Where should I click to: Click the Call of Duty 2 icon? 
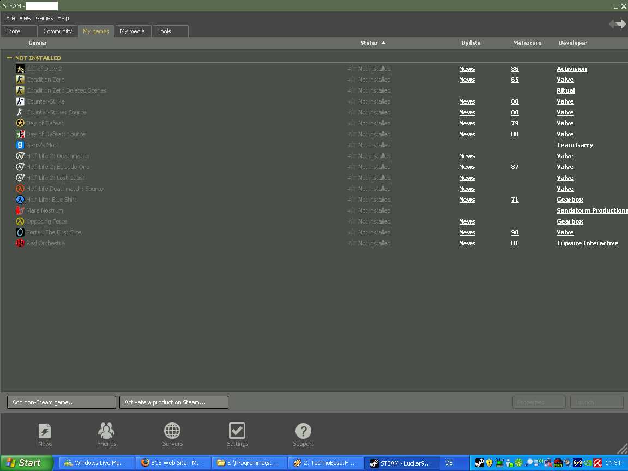coord(20,69)
